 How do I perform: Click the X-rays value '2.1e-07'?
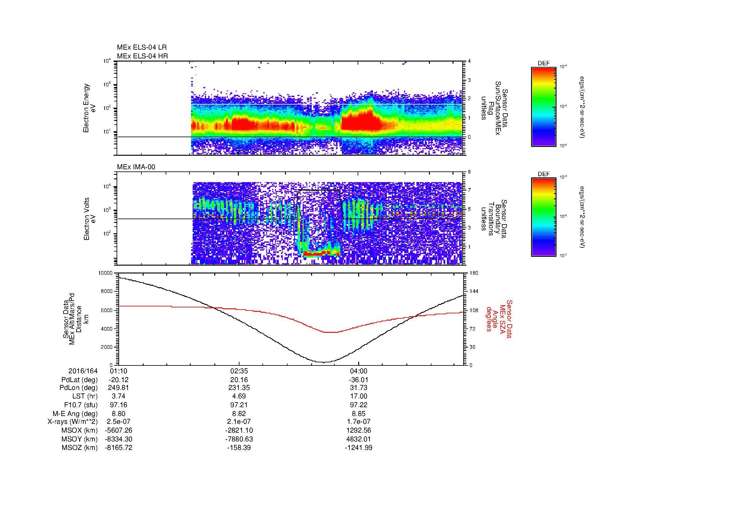(239, 422)
